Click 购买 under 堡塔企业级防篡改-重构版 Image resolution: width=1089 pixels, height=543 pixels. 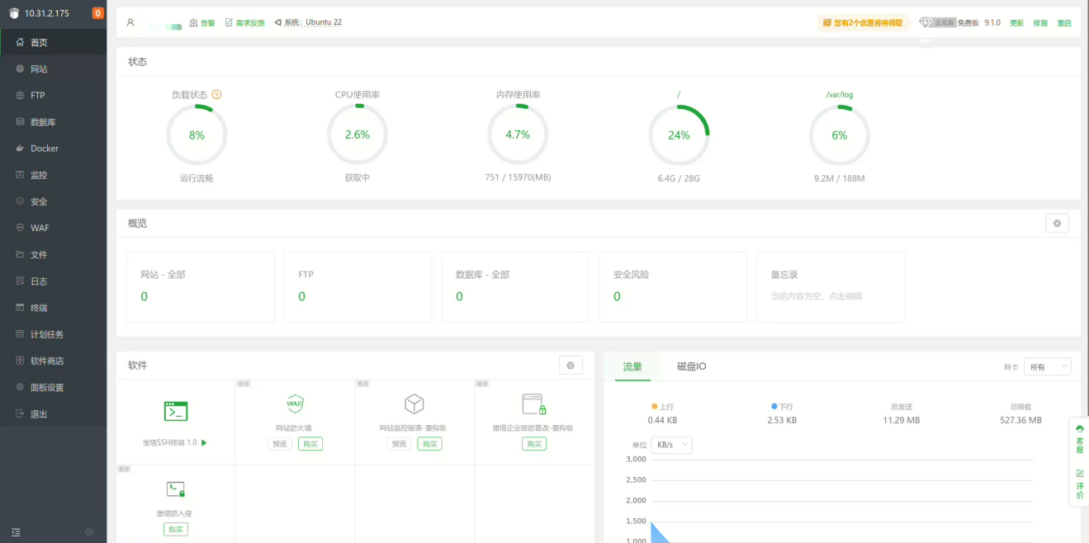(x=534, y=444)
